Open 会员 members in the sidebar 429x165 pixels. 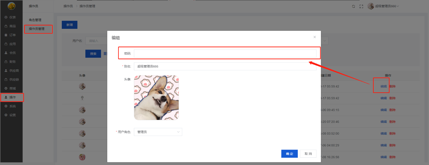[x=12, y=53]
